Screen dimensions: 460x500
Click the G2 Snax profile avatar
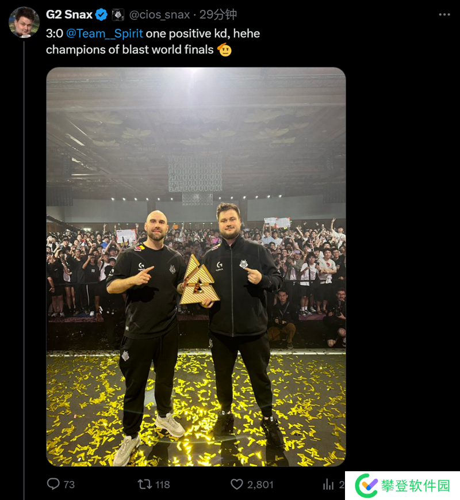tap(24, 22)
